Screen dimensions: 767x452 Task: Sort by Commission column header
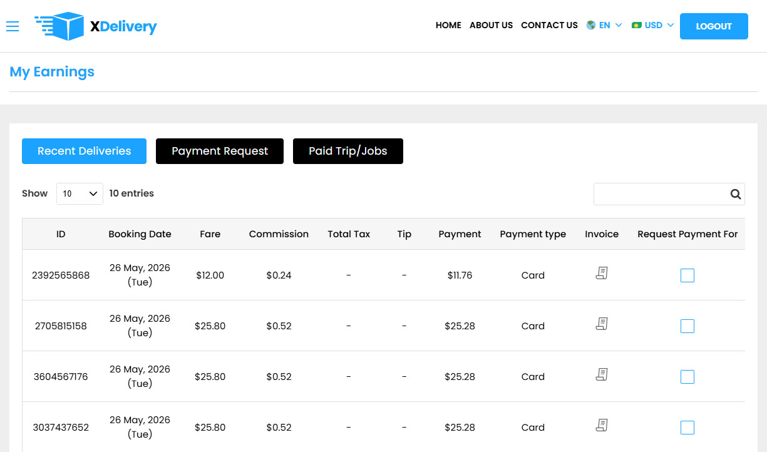[x=279, y=234]
